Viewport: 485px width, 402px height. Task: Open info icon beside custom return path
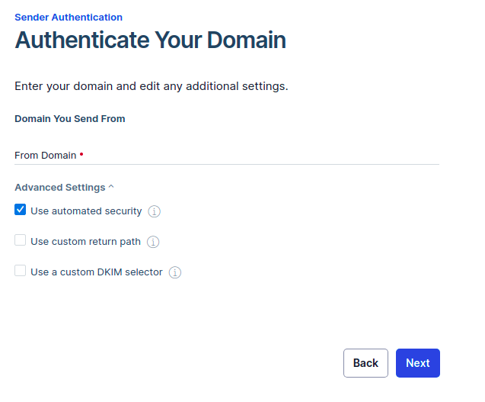coord(153,242)
